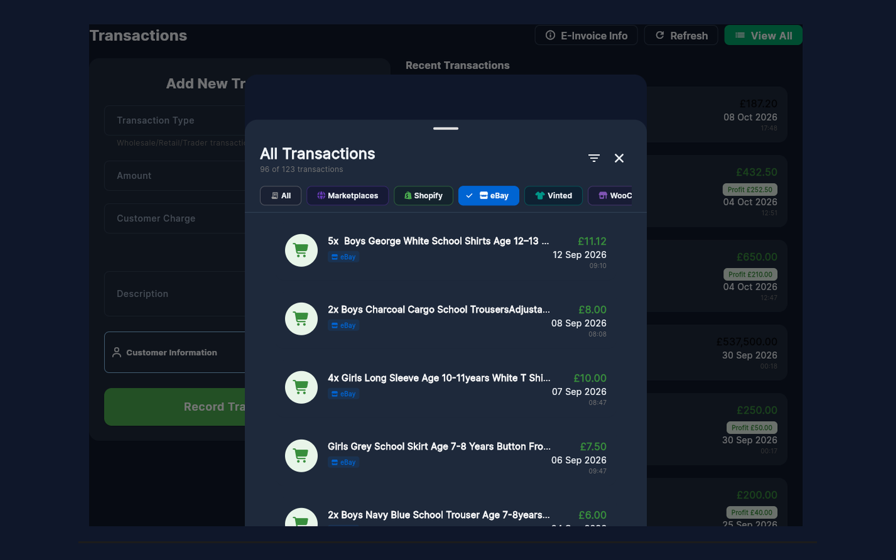Open the Transaction Type dropdown field
896x560 pixels.
click(175, 120)
